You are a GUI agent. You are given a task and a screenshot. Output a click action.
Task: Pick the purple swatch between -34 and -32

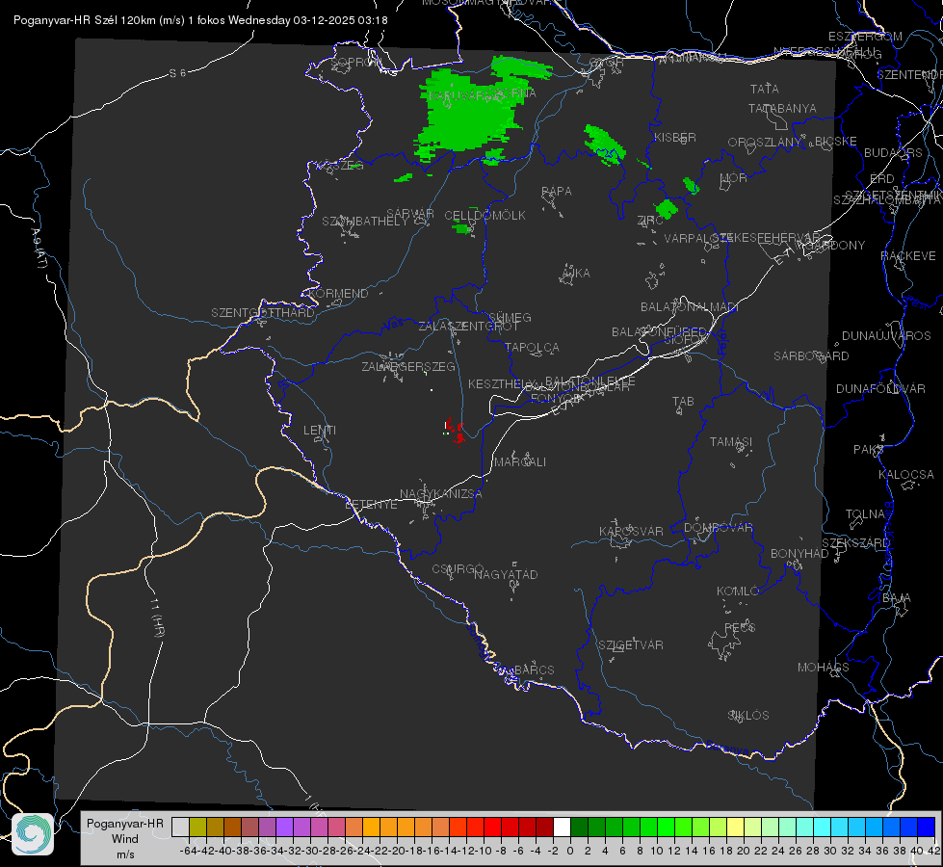(x=284, y=827)
